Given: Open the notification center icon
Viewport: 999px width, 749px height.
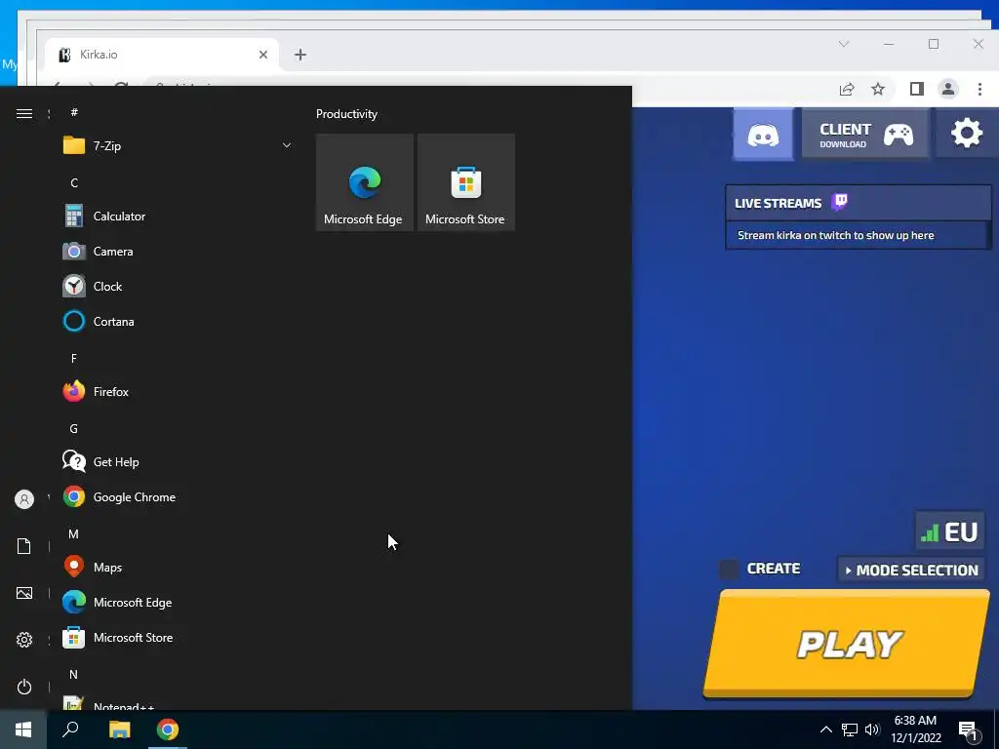Looking at the screenshot, I should click(x=968, y=730).
